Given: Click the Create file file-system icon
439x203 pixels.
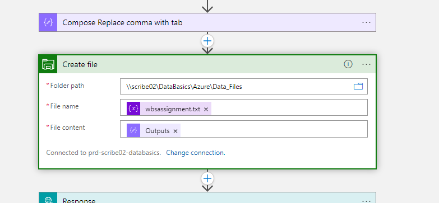Looking at the screenshot, I should (48, 64).
